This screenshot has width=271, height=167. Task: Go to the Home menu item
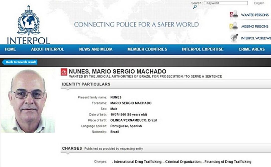point(10,49)
